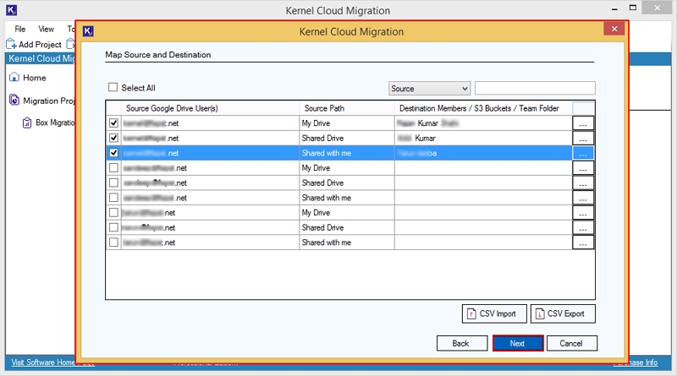Check the eighth row's Shared Drive checkbox
This screenshot has height=376, width=677.
click(x=113, y=227)
